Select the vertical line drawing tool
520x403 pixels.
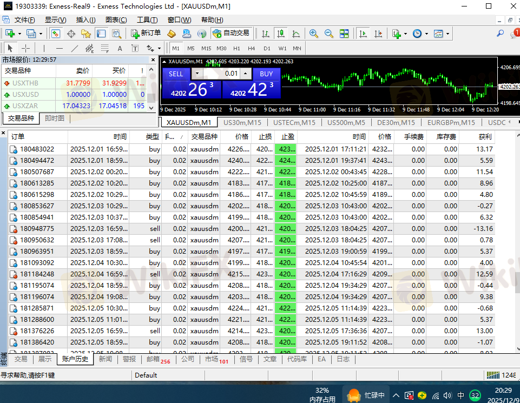pos(44,48)
